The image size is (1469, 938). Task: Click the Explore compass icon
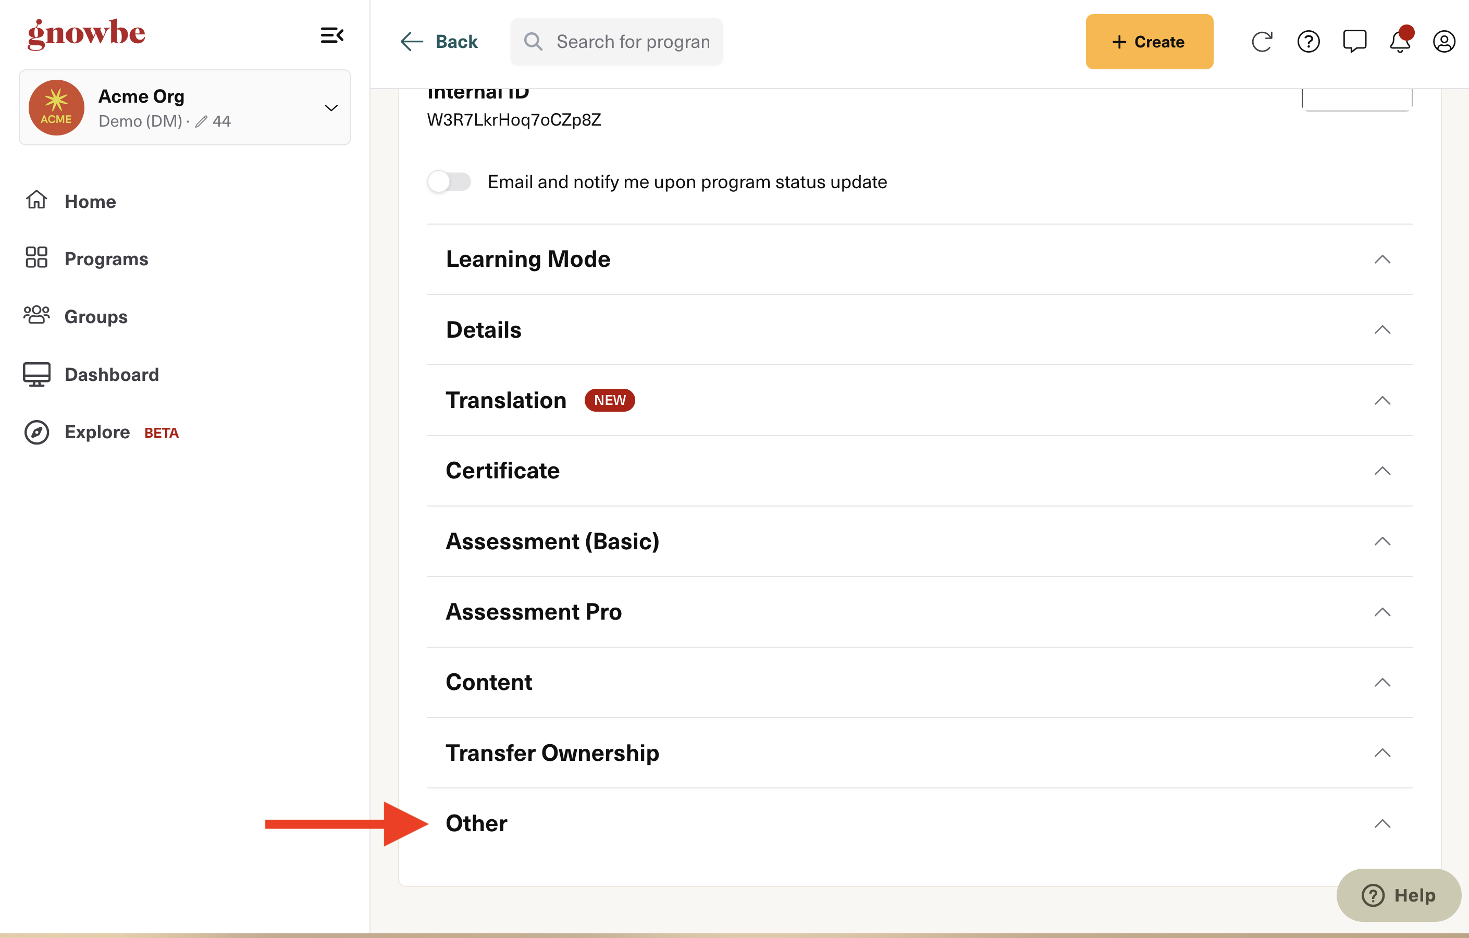36,432
